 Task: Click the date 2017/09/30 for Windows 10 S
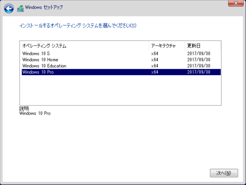coord(199,54)
